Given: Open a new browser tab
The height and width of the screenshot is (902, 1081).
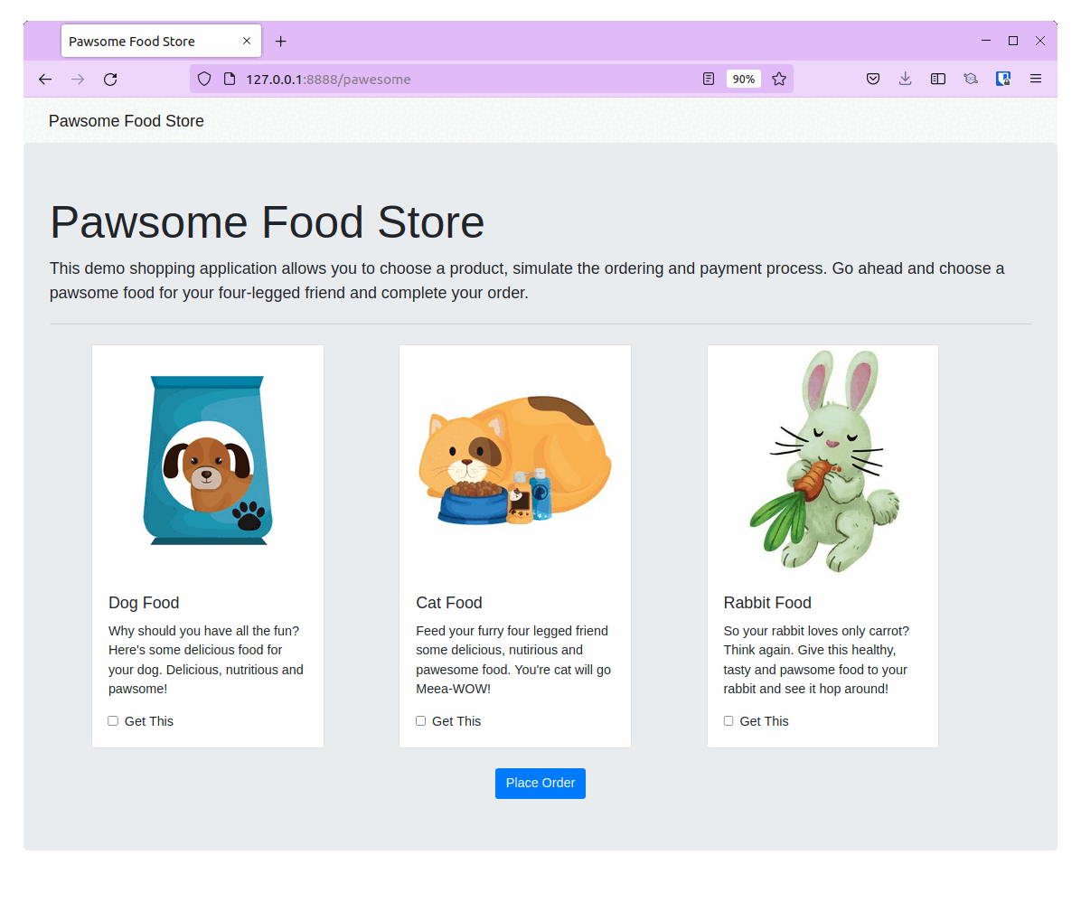Looking at the screenshot, I should pos(280,41).
